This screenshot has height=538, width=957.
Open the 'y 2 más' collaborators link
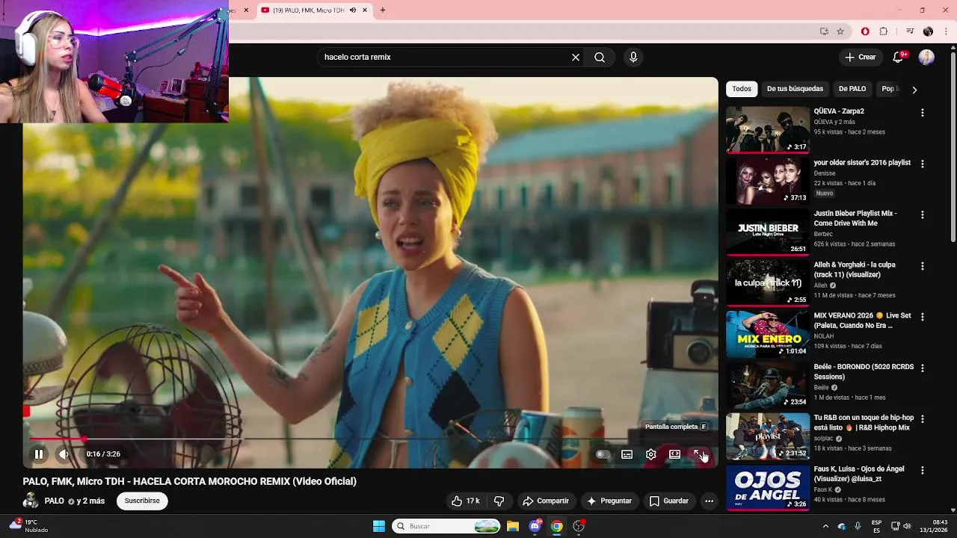(90, 501)
